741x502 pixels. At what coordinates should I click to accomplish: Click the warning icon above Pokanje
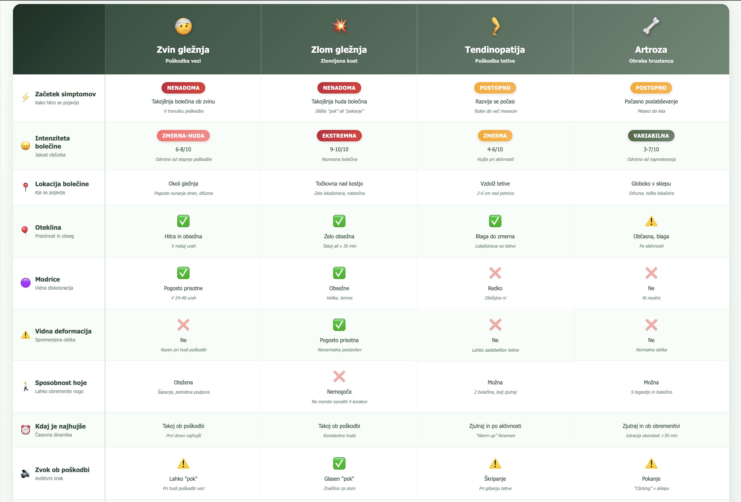(651, 463)
